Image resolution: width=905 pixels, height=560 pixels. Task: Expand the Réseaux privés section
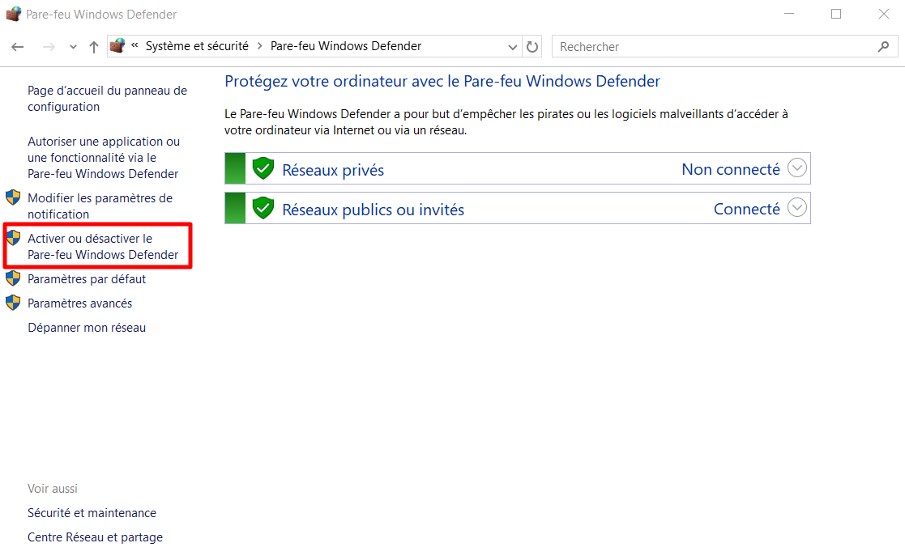[796, 168]
